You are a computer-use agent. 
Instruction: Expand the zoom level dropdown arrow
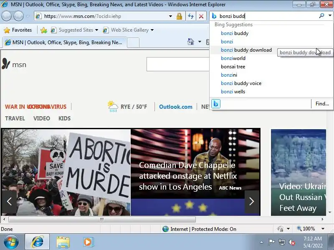(323, 229)
